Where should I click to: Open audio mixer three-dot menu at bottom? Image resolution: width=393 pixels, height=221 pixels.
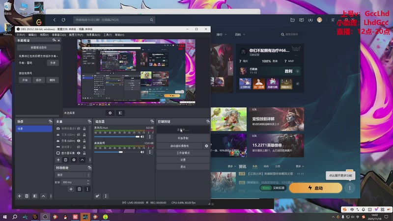[x=106, y=196]
